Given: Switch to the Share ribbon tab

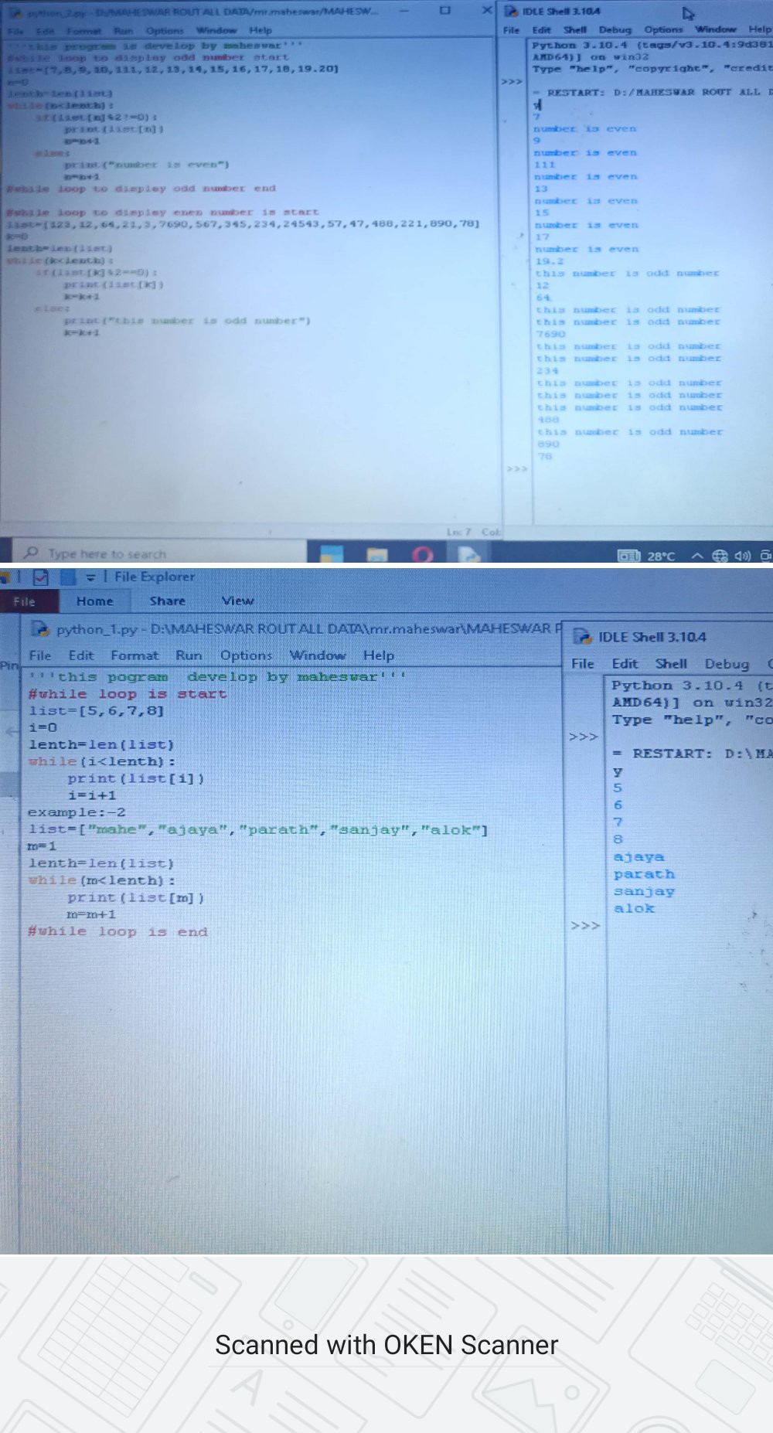Looking at the screenshot, I should (167, 601).
